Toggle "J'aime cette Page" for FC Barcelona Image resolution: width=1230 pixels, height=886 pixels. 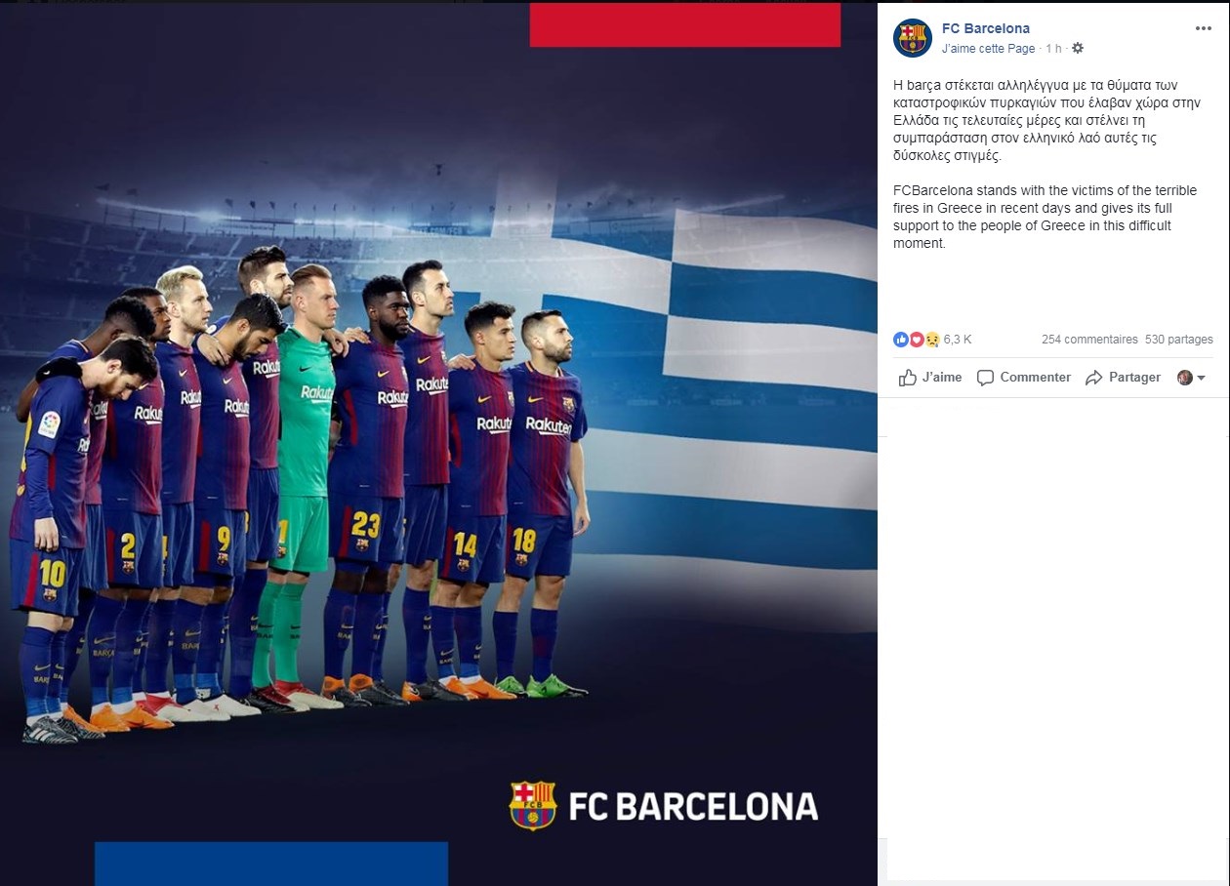pos(988,49)
